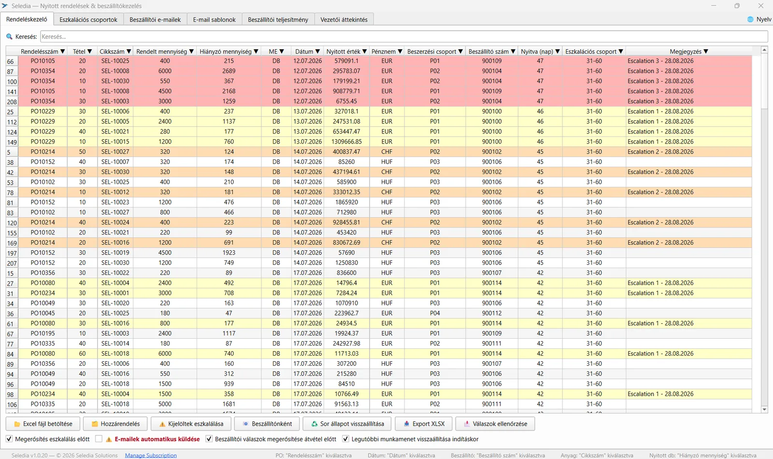Click warning icon on Kijelöltek eszkalálása
Screen dimensions: 773x459
point(162,424)
